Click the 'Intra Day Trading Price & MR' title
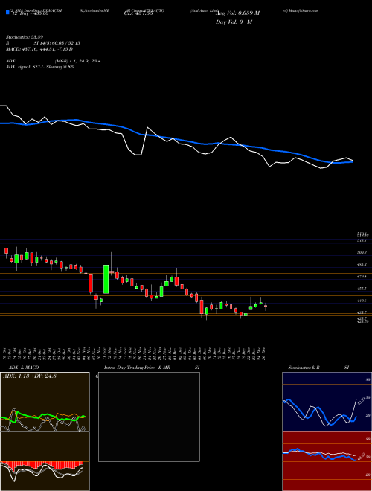 (137, 368)
